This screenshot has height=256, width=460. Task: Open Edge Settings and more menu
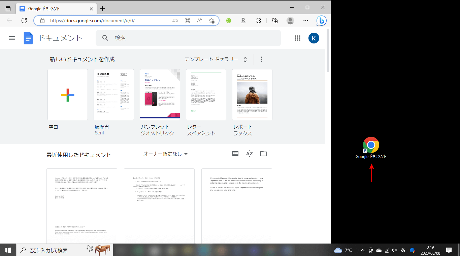point(306,21)
